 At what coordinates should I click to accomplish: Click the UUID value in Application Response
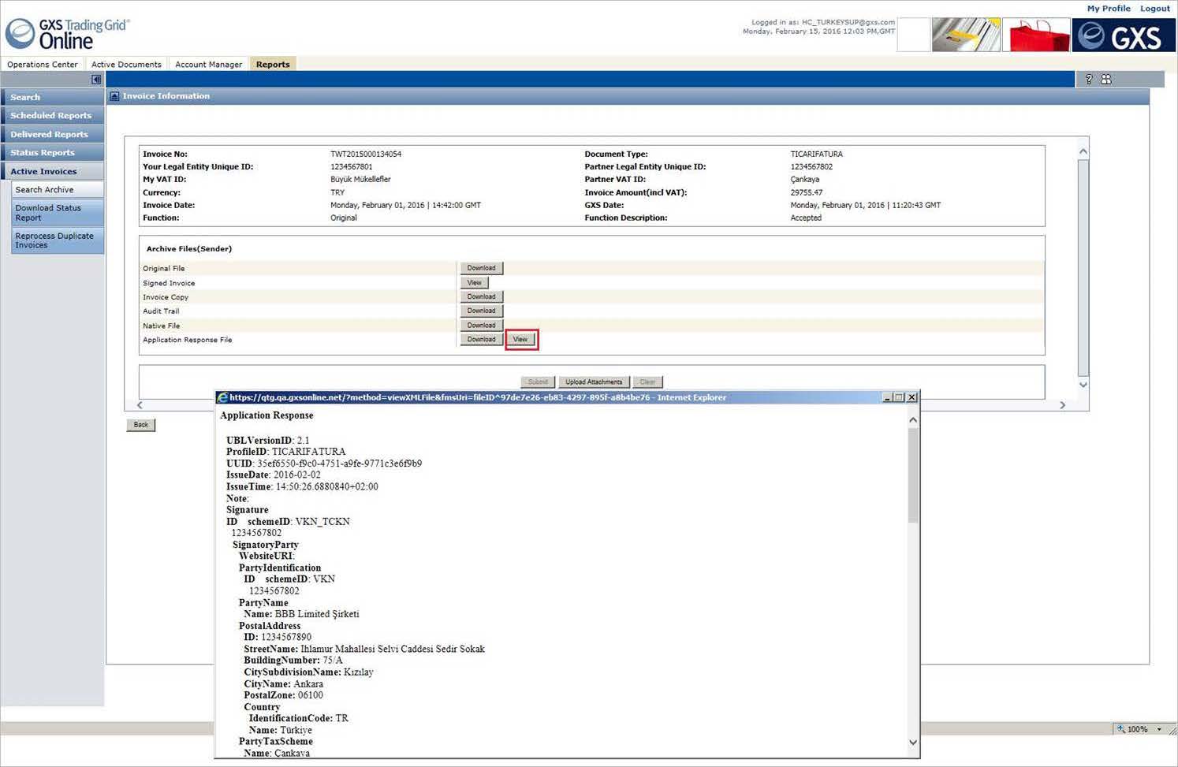coord(339,464)
